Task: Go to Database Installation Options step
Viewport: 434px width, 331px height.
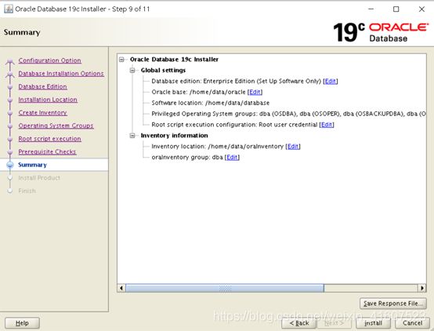Action: 61,74
